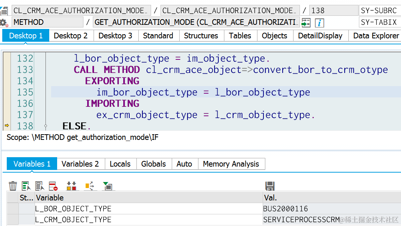The width and height of the screenshot is (401, 226).
Task: Switch to the Variables 2 tab
Action: click(x=80, y=164)
